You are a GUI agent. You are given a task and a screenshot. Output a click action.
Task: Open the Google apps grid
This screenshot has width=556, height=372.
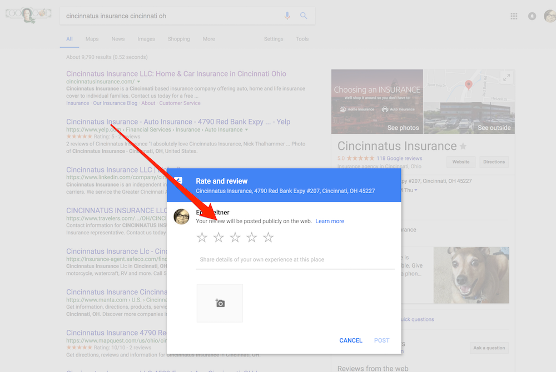coord(514,16)
